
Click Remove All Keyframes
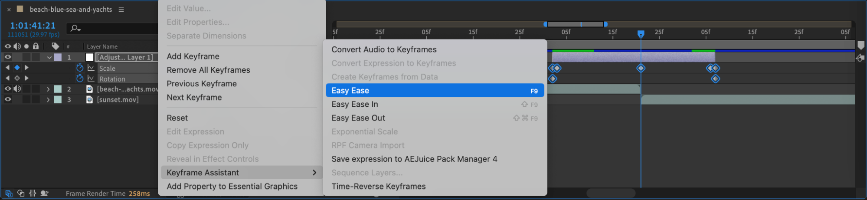[x=208, y=70]
